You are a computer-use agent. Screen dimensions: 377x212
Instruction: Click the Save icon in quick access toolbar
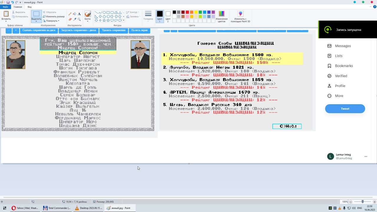[8, 2]
